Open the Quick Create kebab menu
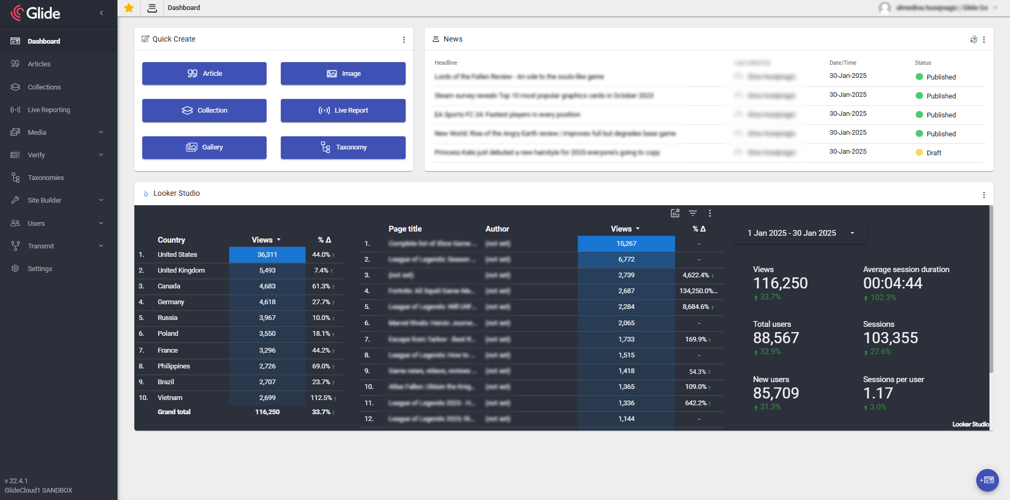The image size is (1010, 500). point(404,39)
